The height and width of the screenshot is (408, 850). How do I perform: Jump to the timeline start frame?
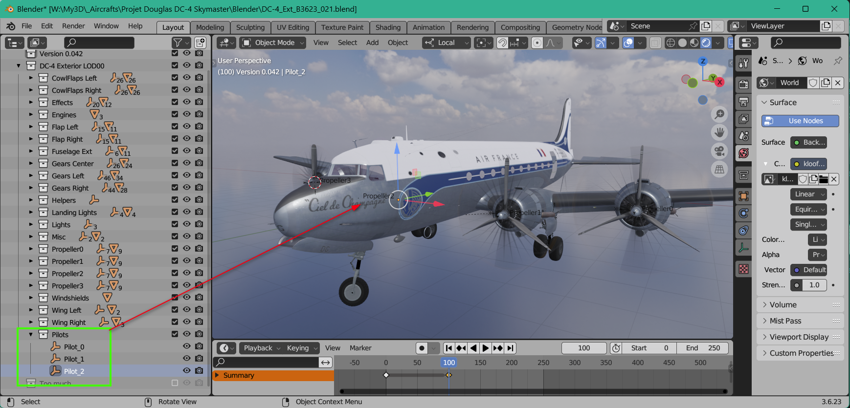coord(448,348)
